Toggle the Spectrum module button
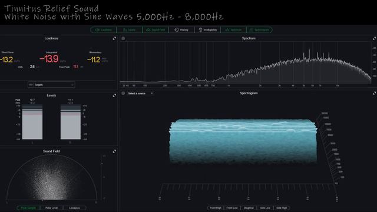The height and width of the screenshot is (212, 377). (x=233, y=30)
